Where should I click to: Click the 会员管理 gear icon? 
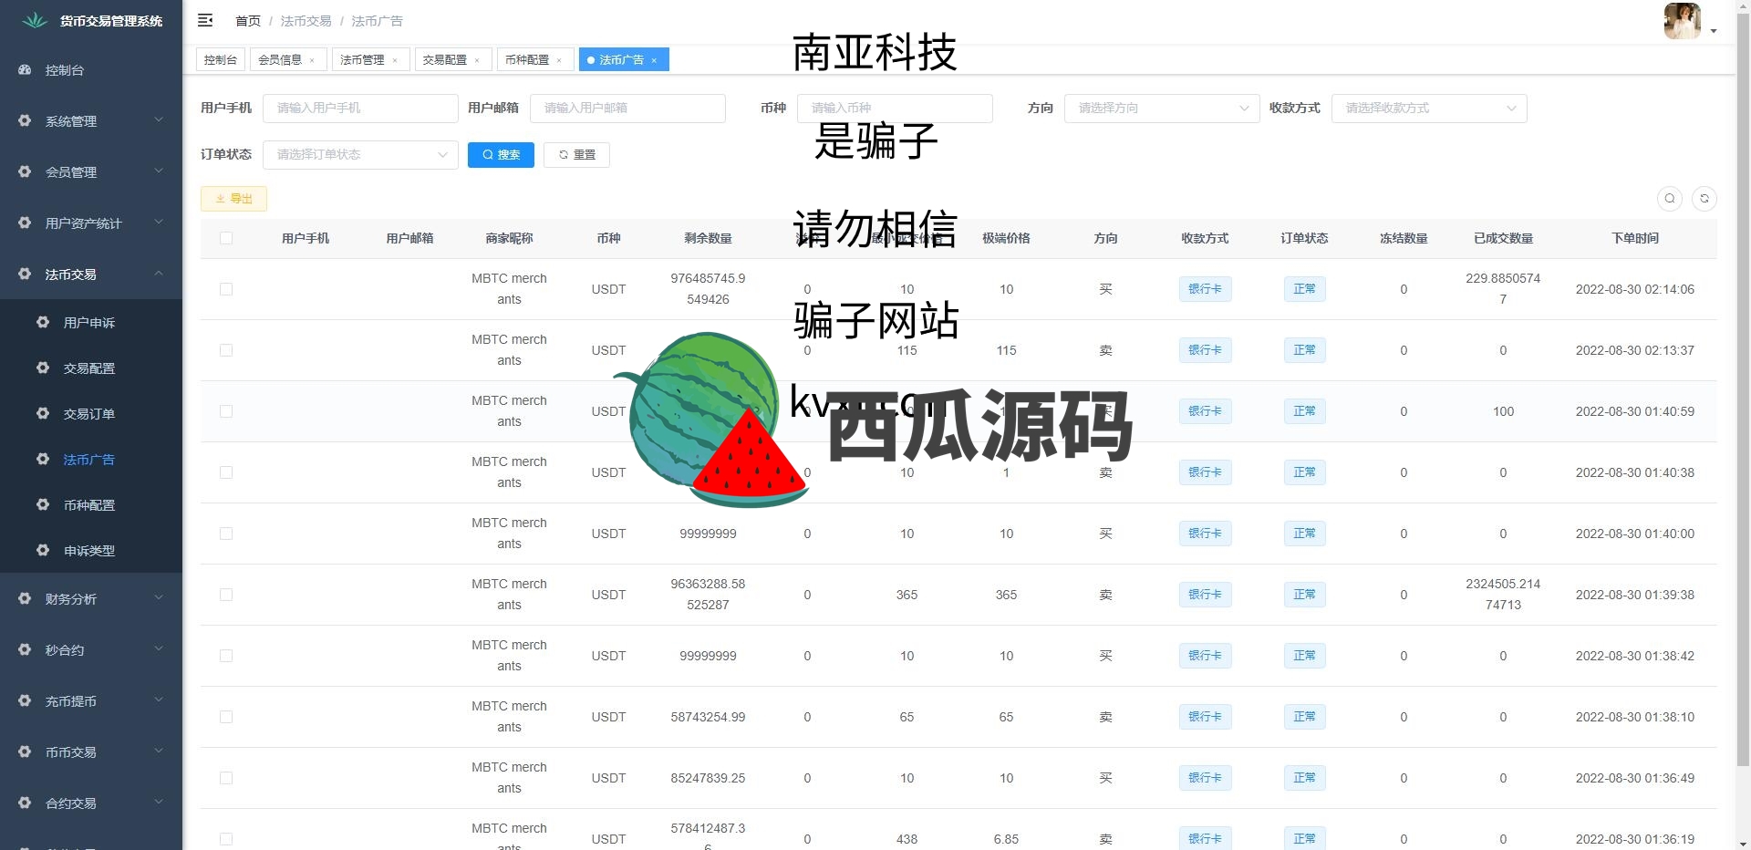[26, 171]
